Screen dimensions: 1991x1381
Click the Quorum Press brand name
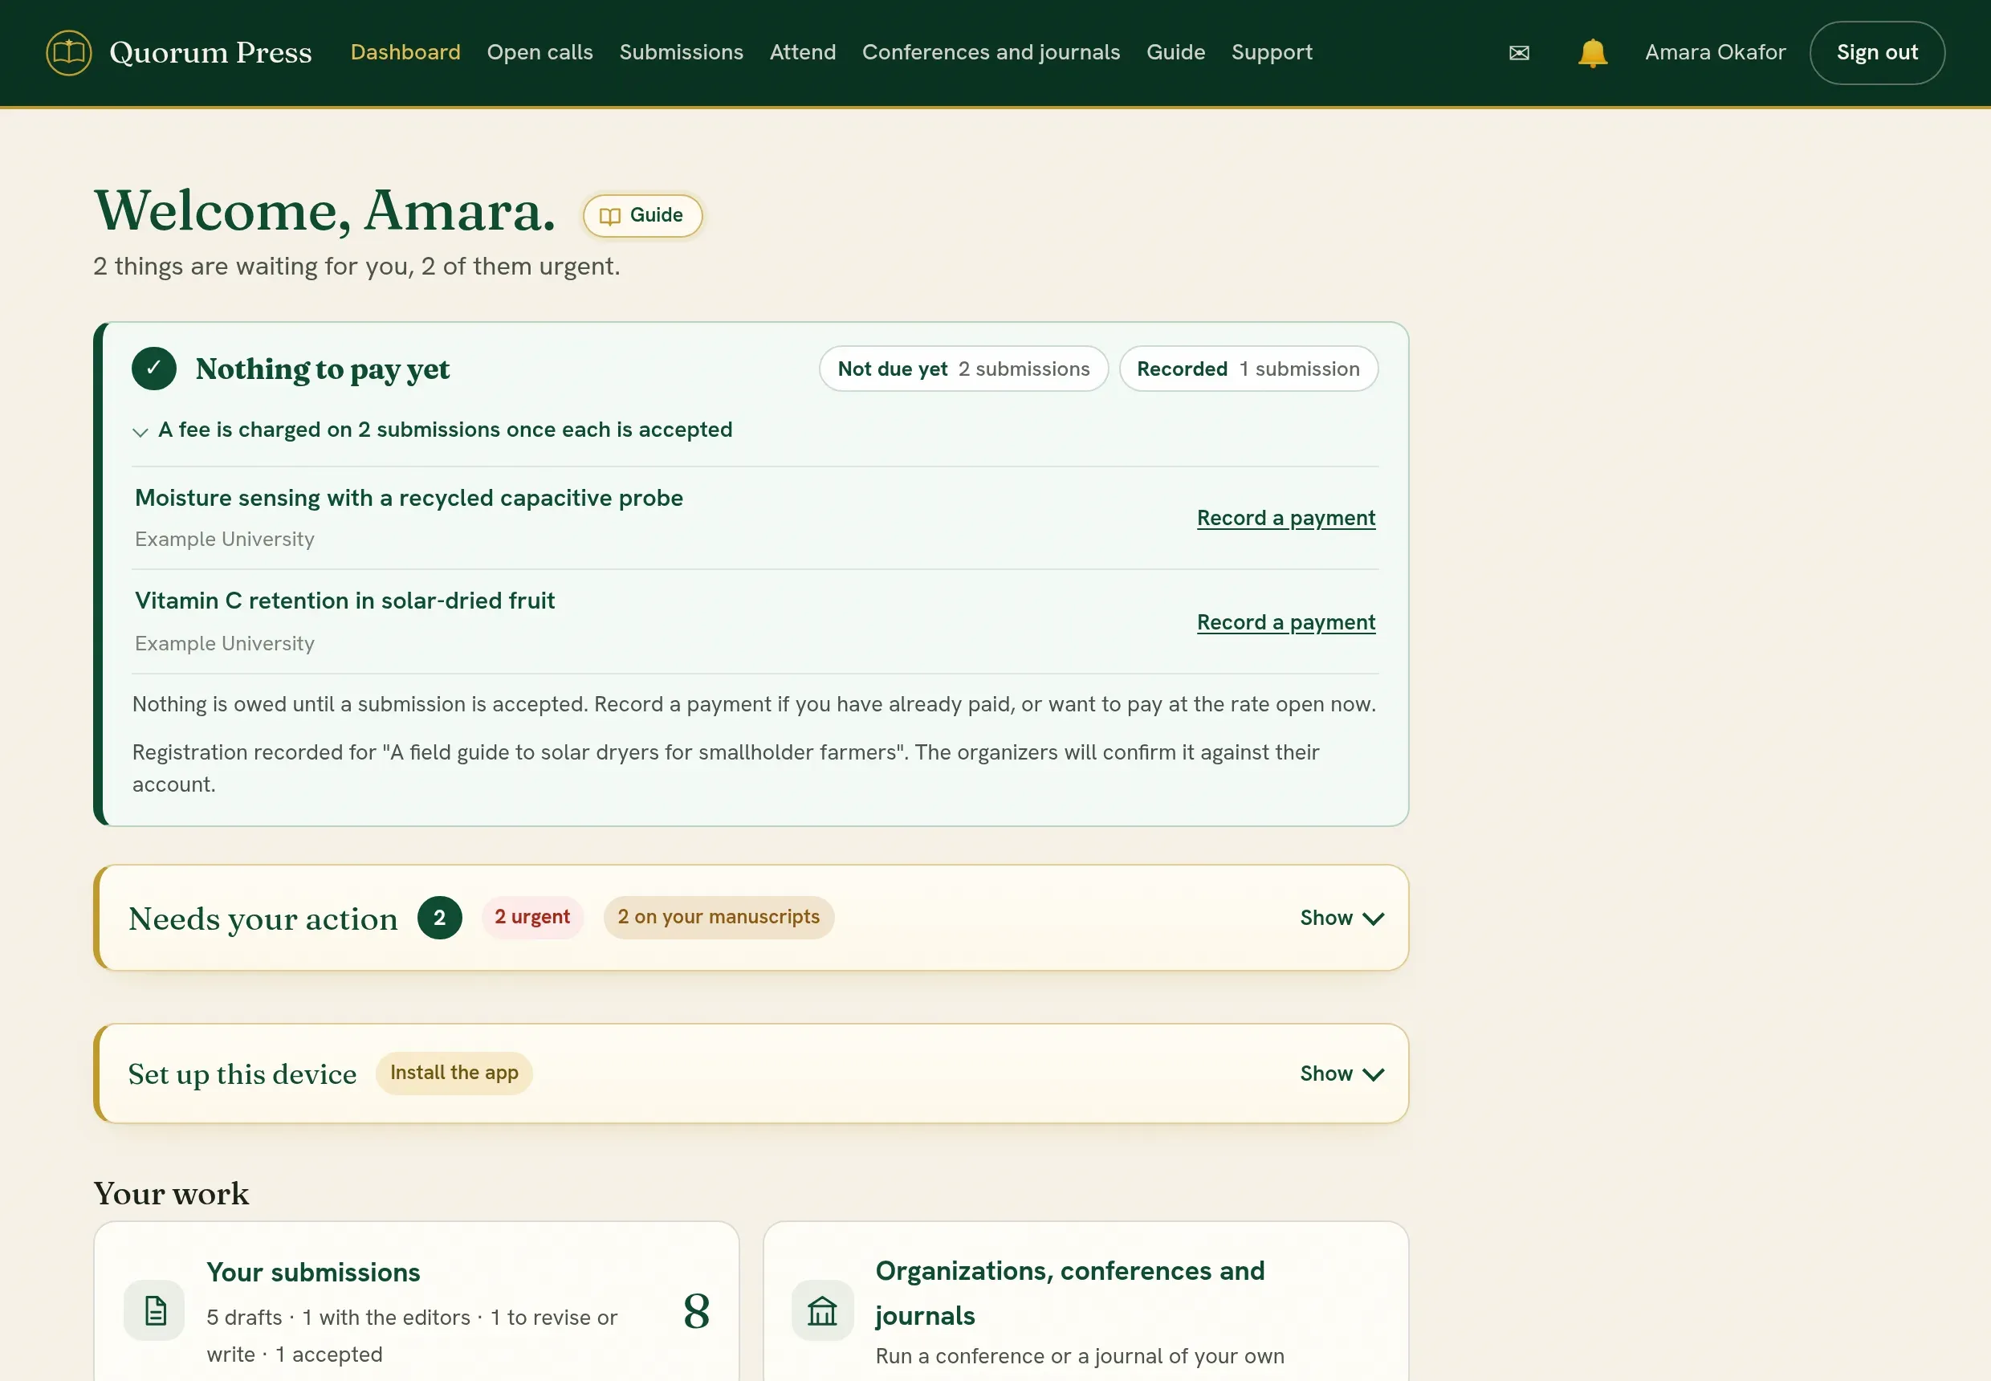210,53
